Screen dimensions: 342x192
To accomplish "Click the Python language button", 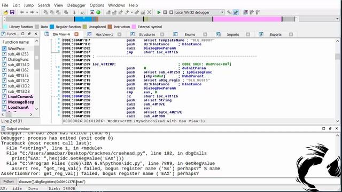I will point(9,181).
